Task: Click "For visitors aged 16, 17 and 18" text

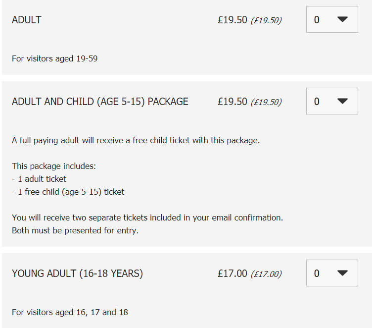Action: click(x=70, y=312)
